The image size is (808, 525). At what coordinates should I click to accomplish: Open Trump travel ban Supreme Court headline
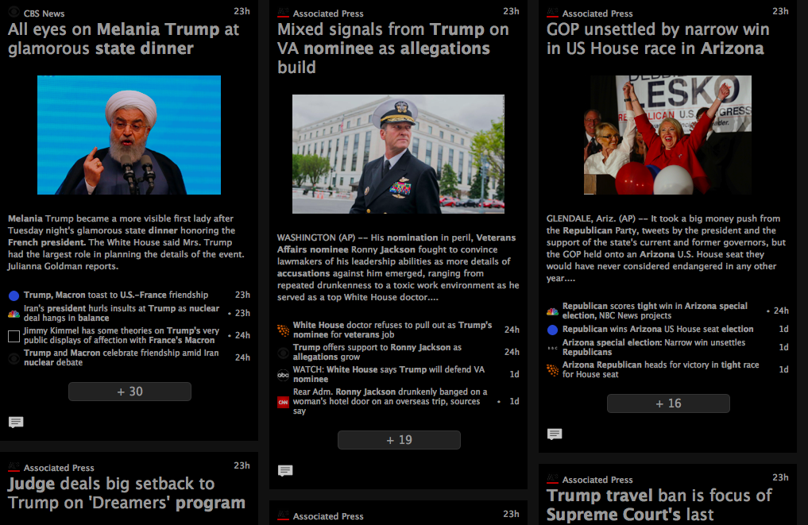coord(659,505)
